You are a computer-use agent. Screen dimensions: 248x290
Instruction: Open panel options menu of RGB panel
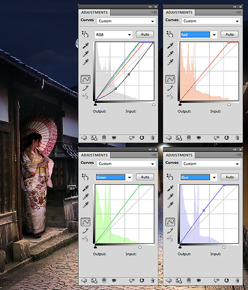154,12
